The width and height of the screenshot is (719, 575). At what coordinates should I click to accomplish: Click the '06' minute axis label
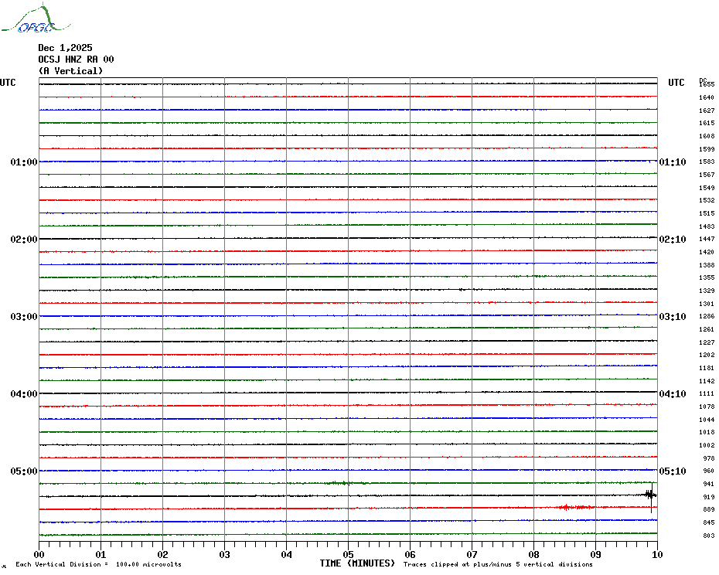pos(411,555)
